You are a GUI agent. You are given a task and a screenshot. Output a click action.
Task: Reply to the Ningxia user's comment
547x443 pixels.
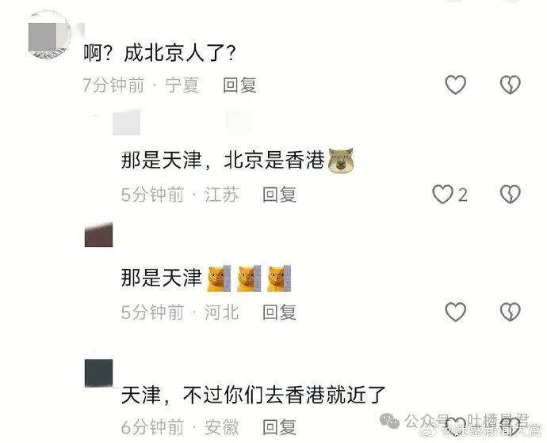[239, 85]
